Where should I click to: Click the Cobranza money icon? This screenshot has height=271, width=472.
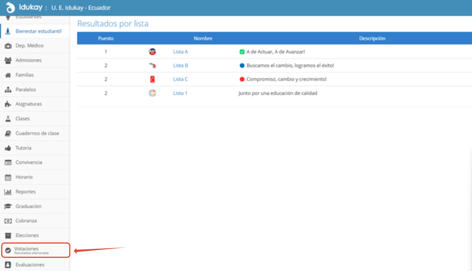click(x=8, y=221)
